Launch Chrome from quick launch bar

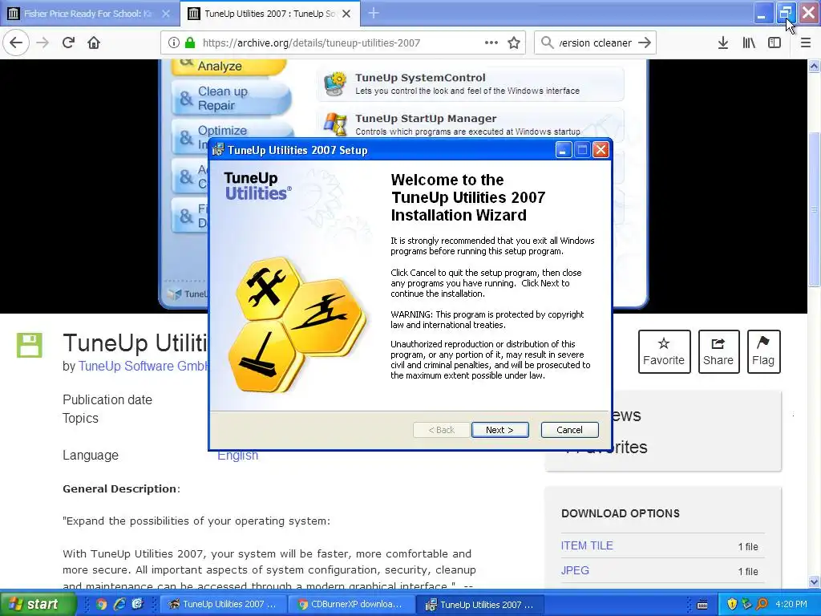point(102,605)
